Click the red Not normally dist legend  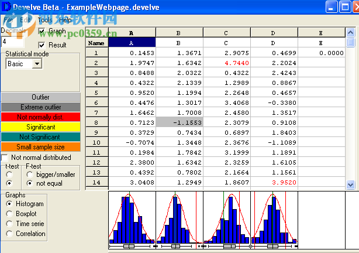click(40, 117)
